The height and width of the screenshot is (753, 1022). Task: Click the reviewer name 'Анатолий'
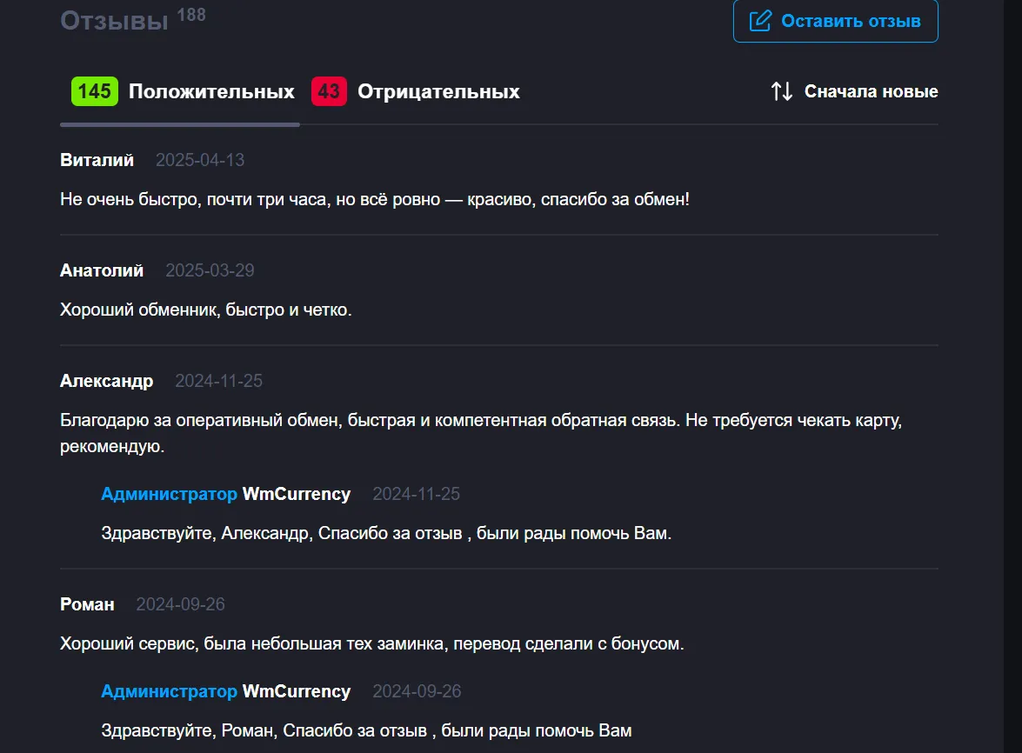pos(102,270)
